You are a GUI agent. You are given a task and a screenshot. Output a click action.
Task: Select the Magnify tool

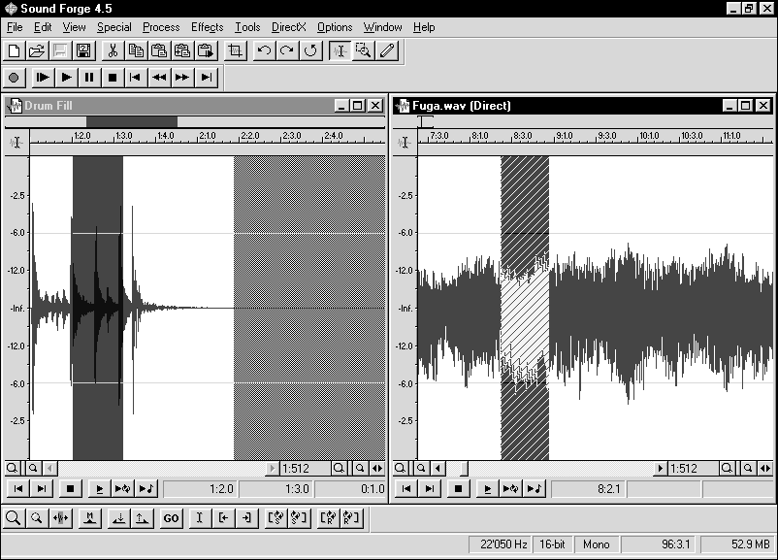point(364,51)
